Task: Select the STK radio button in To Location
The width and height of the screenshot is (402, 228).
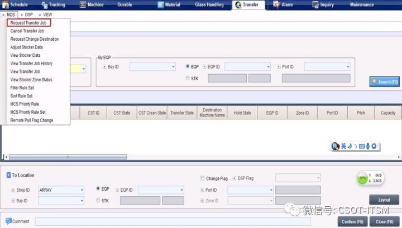Action: click(99, 200)
